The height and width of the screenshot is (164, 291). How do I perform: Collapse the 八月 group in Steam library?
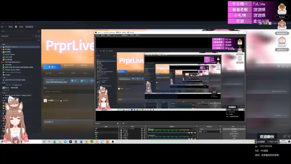[x=2, y=93]
